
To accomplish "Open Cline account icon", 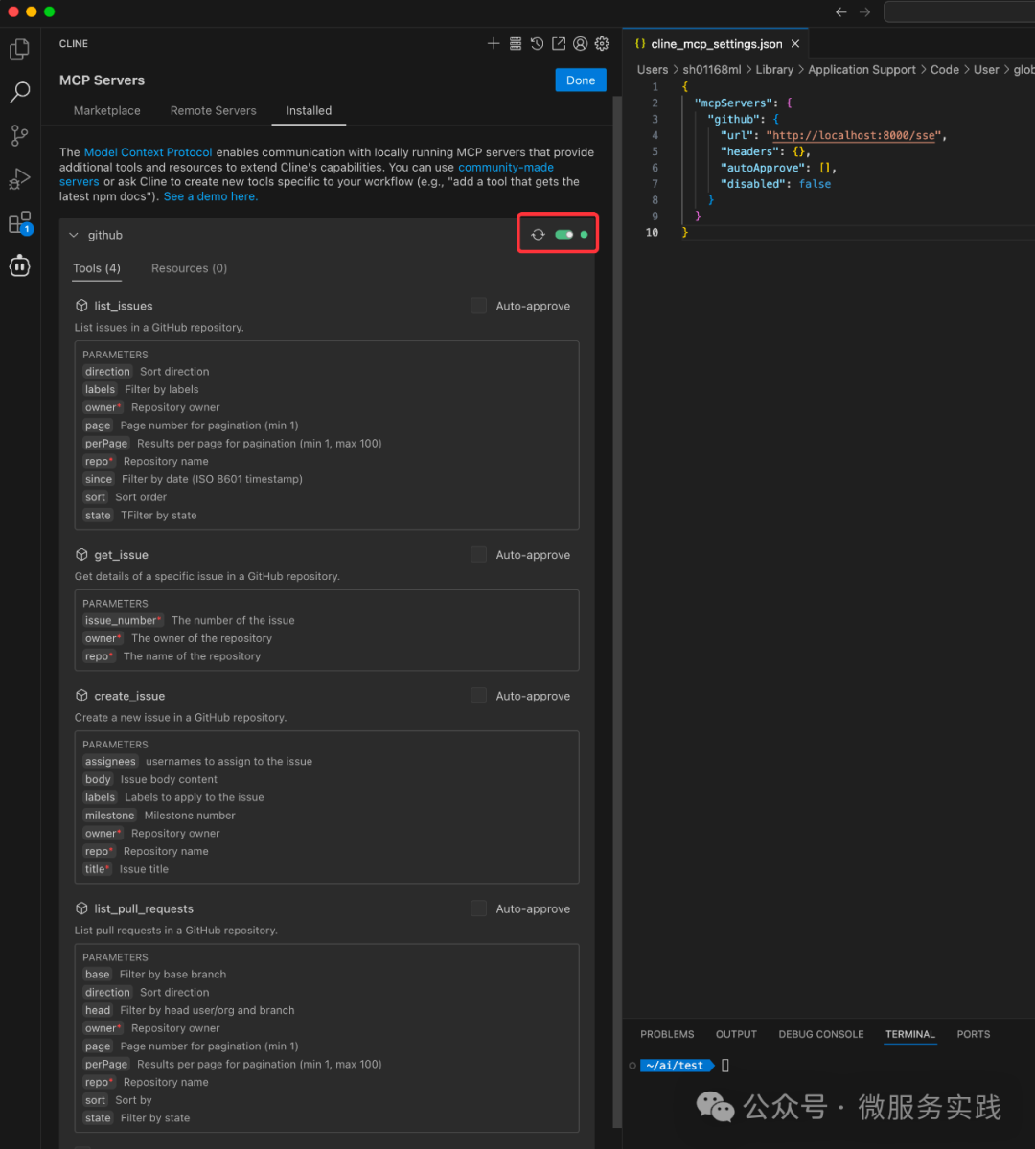I will coord(581,44).
